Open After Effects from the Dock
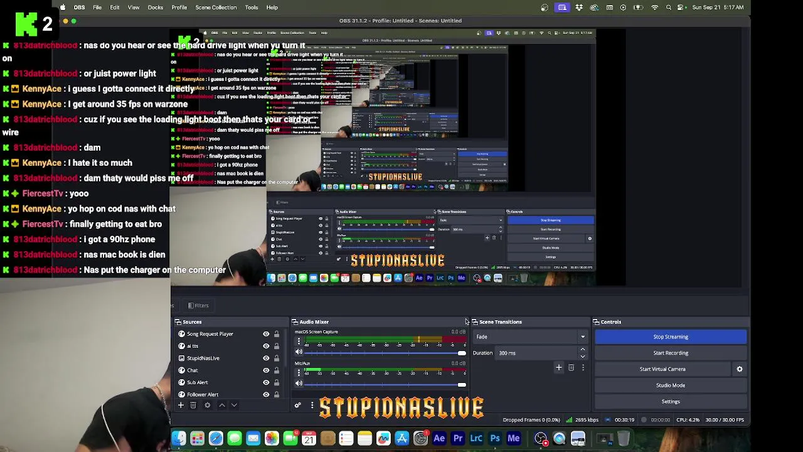 pyautogui.click(x=439, y=438)
